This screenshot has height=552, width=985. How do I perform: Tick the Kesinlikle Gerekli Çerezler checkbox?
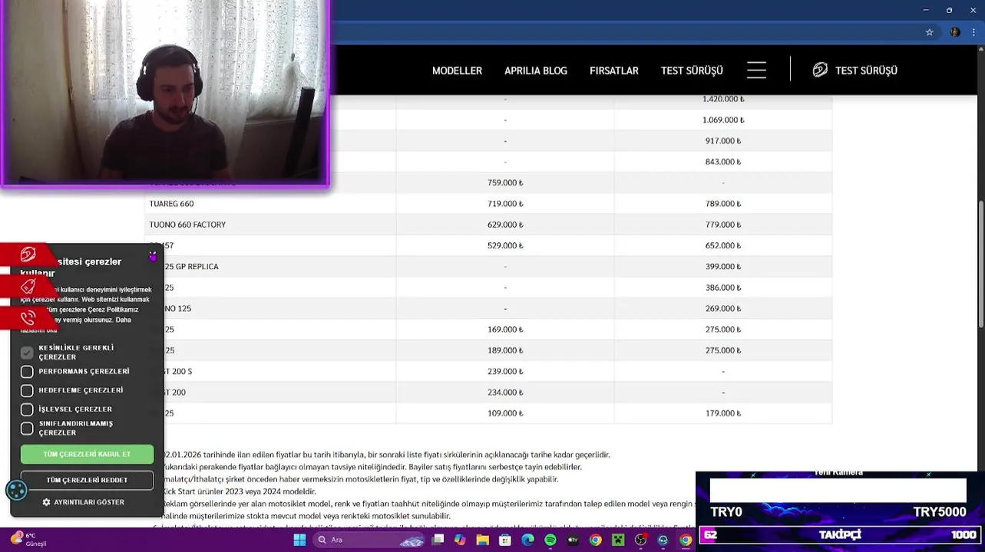click(x=27, y=353)
